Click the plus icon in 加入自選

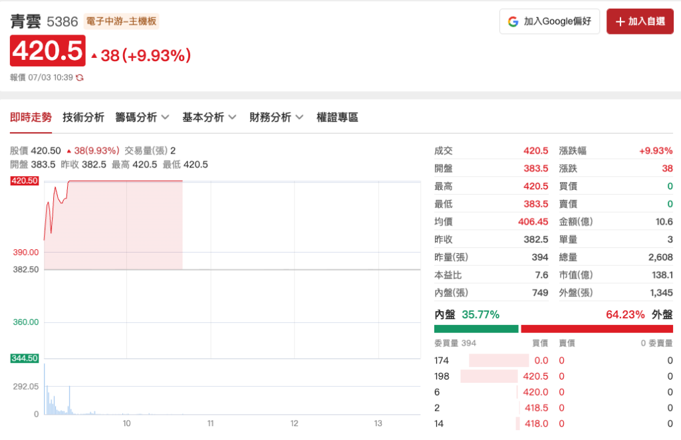coord(620,21)
